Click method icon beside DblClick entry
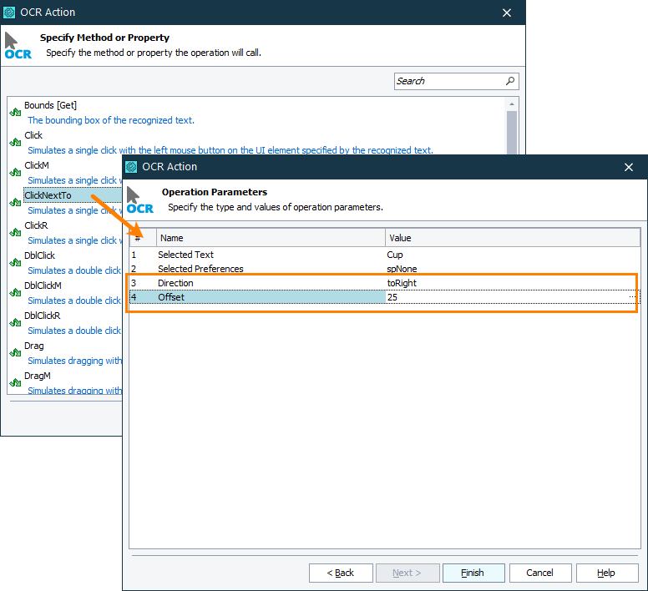This screenshot has width=648, height=591. pyautogui.click(x=15, y=263)
